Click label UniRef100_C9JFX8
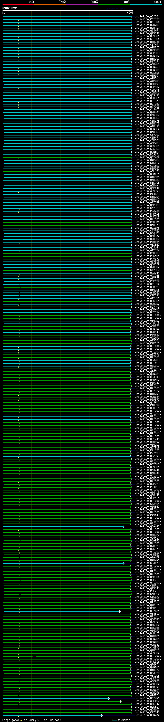Image resolution: width=164 pixels, height=722 pixels. (x=147, y=377)
